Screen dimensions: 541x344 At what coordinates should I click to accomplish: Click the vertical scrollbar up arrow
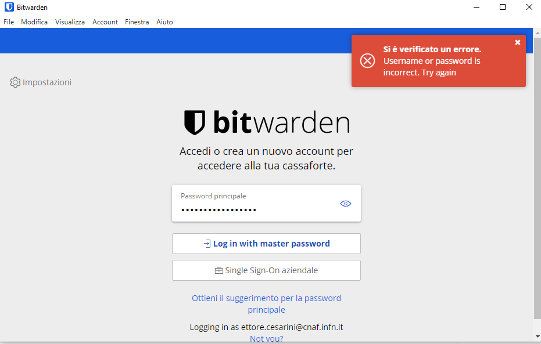(x=537, y=34)
